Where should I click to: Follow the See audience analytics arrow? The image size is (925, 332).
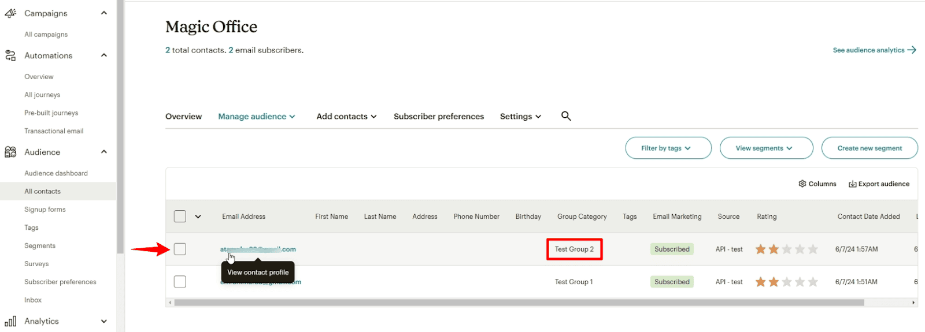pyautogui.click(x=912, y=50)
